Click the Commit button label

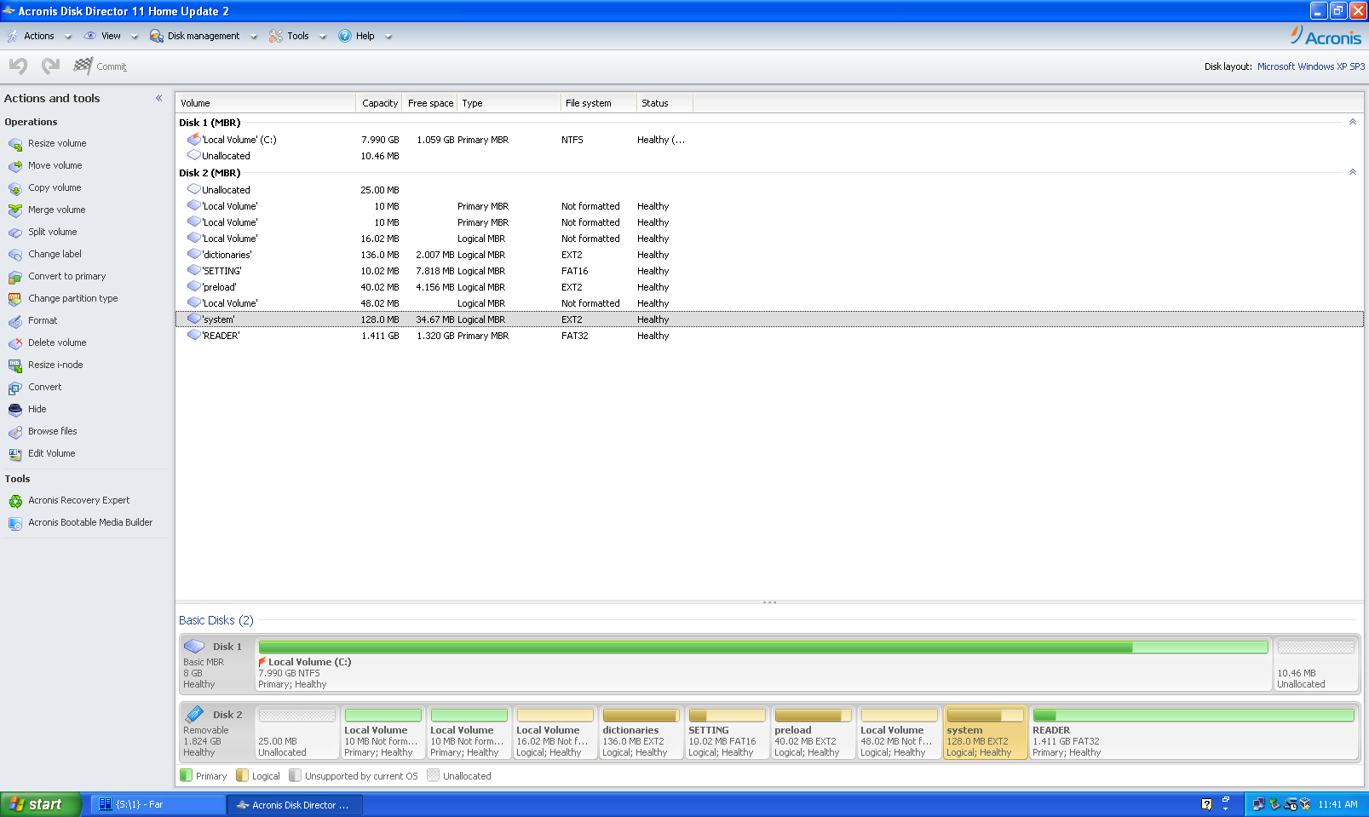click(x=112, y=66)
